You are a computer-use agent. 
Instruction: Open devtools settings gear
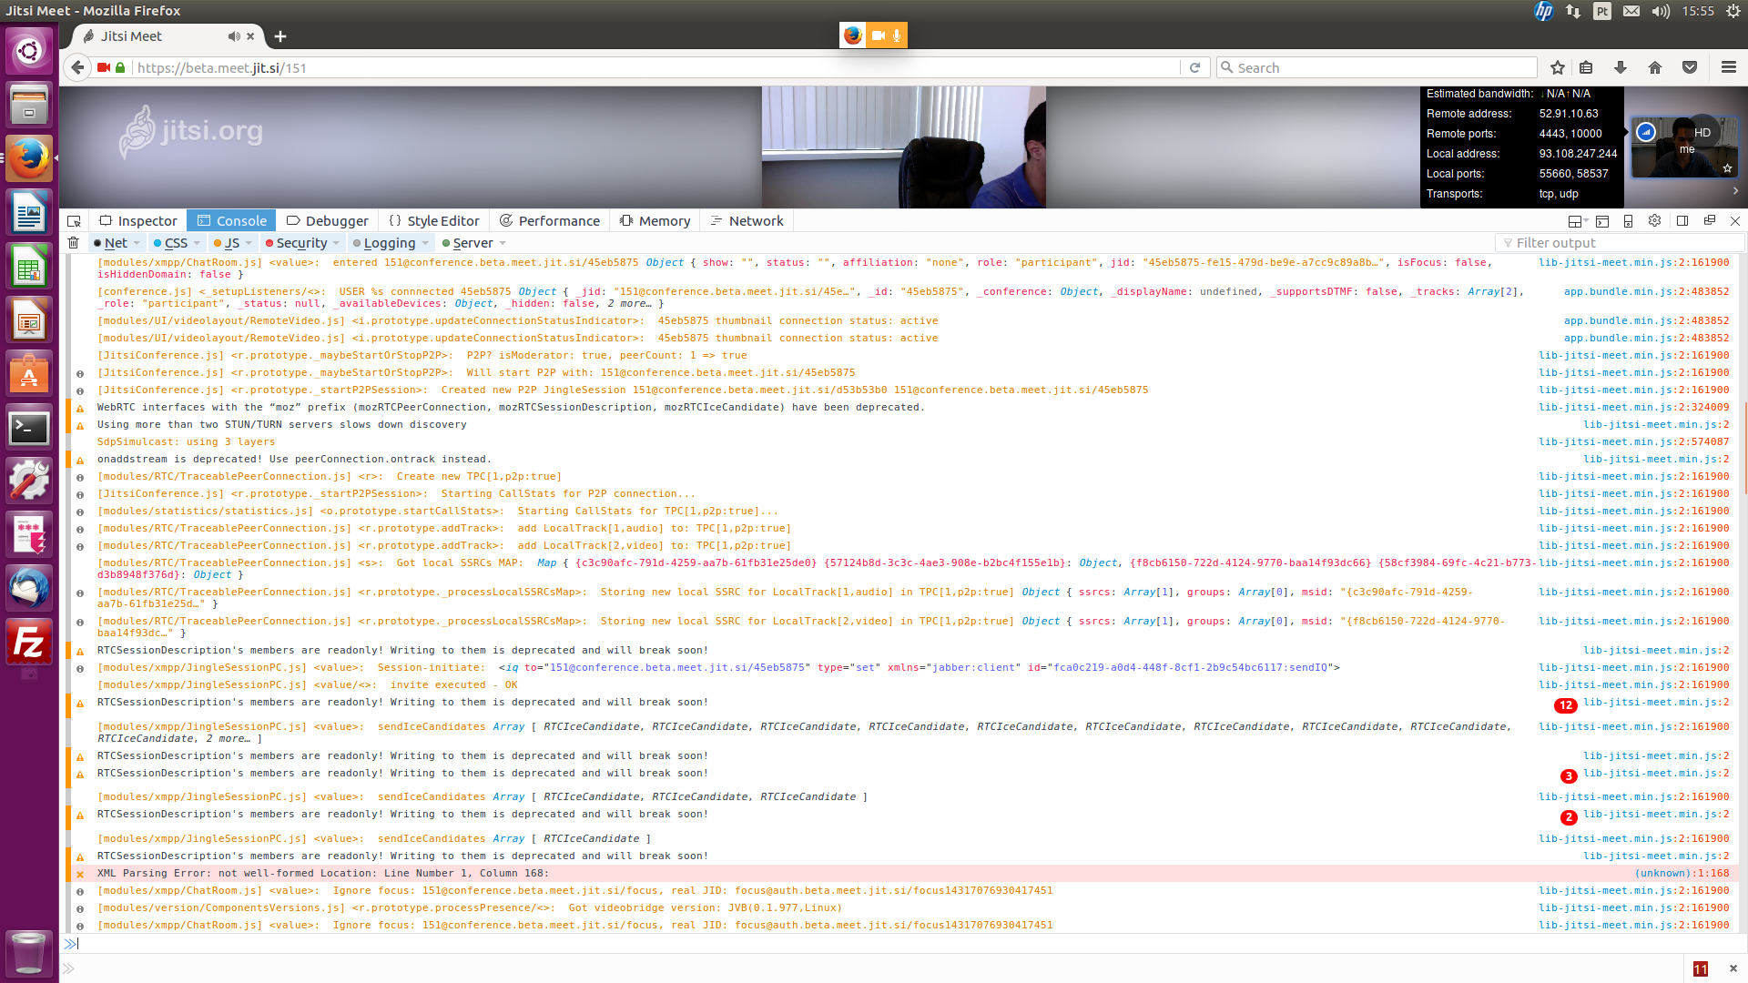tap(1655, 221)
